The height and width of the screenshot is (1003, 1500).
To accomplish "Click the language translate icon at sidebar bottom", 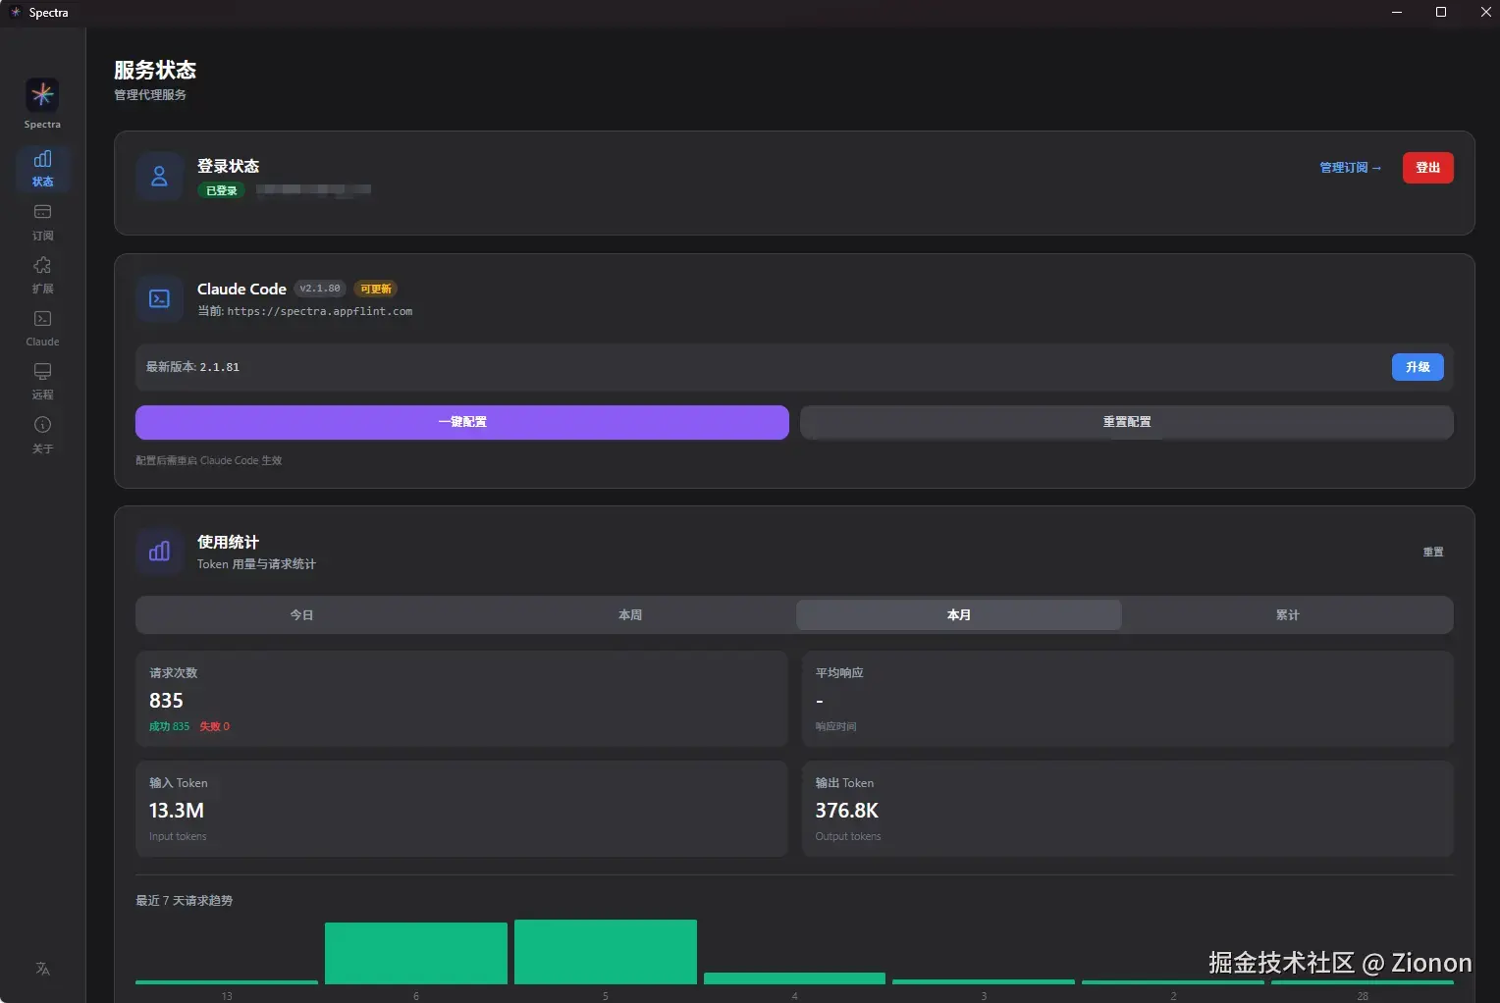I will tap(42, 969).
